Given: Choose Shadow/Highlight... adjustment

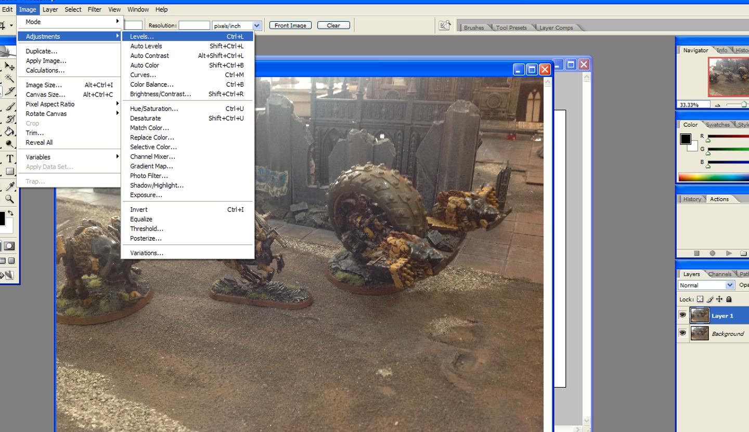Looking at the screenshot, I should 187,185.
